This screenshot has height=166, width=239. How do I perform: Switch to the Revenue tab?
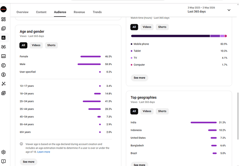tap(79, 12)
